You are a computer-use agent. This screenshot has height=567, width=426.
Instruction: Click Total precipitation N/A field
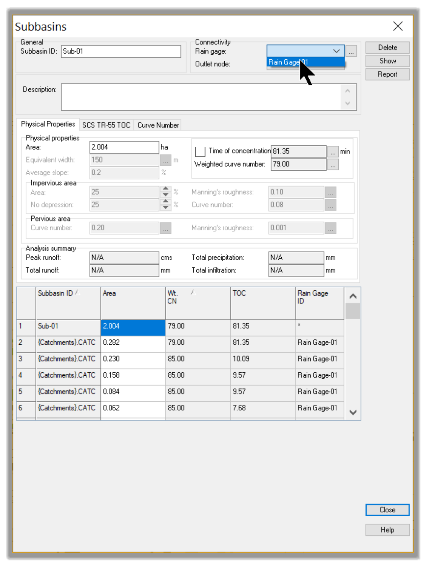[x=296, y=258]
